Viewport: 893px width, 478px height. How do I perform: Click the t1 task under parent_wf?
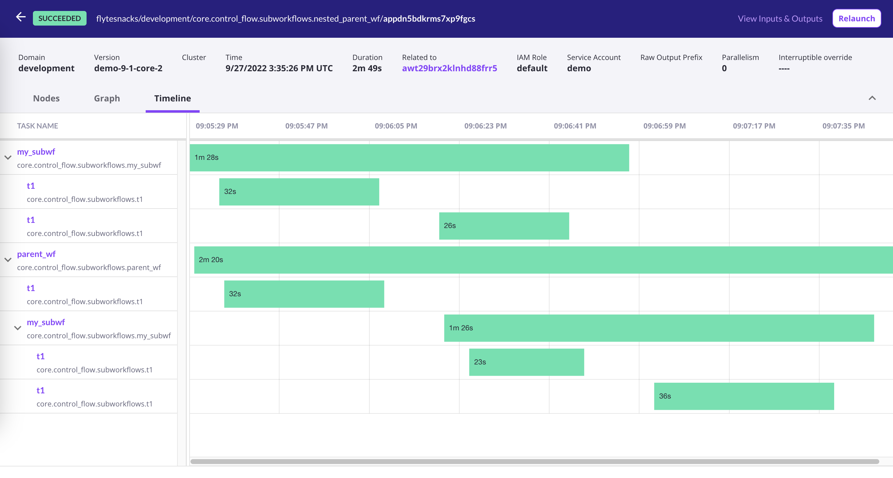[30, 288]
